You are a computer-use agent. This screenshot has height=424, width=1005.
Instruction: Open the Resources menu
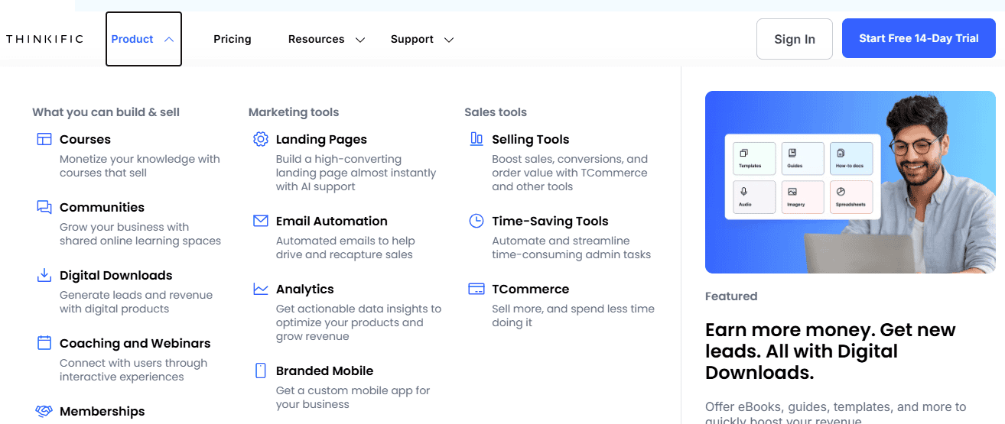click(x=316, y=39)
